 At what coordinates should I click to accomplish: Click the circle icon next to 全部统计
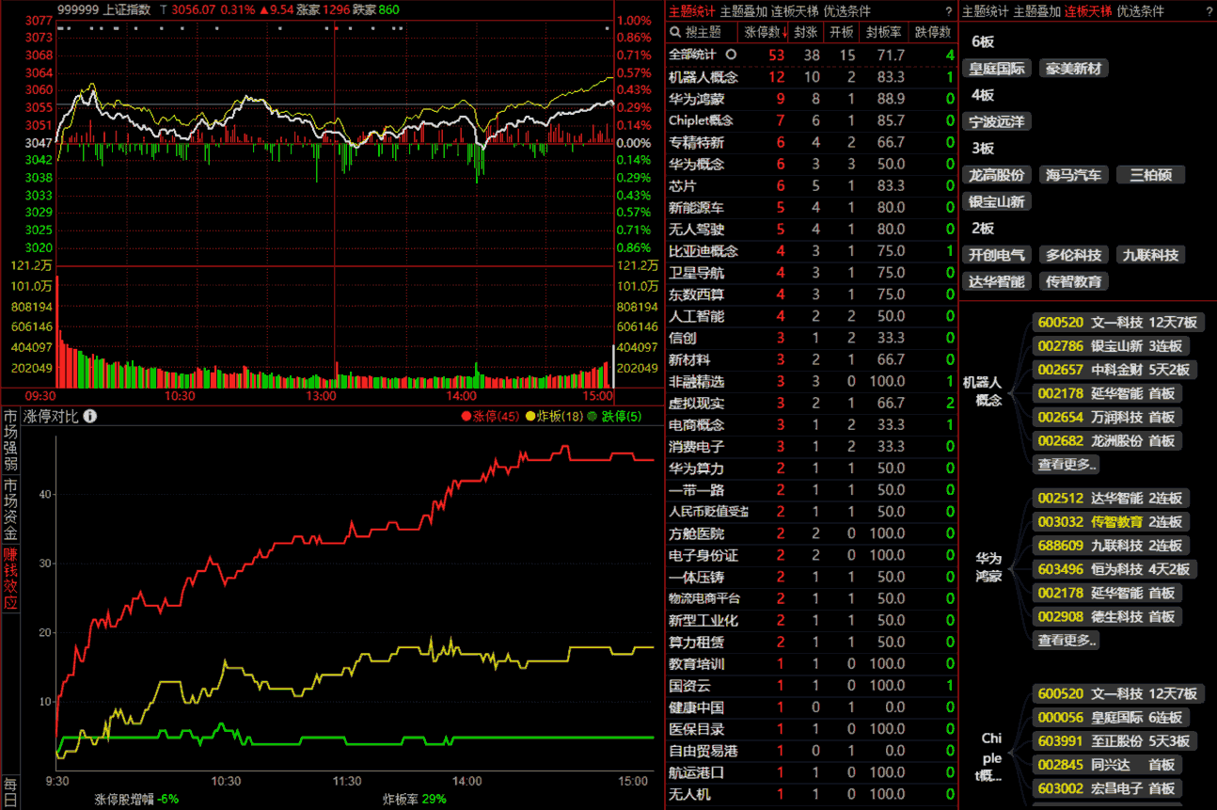tap(730, 55)
